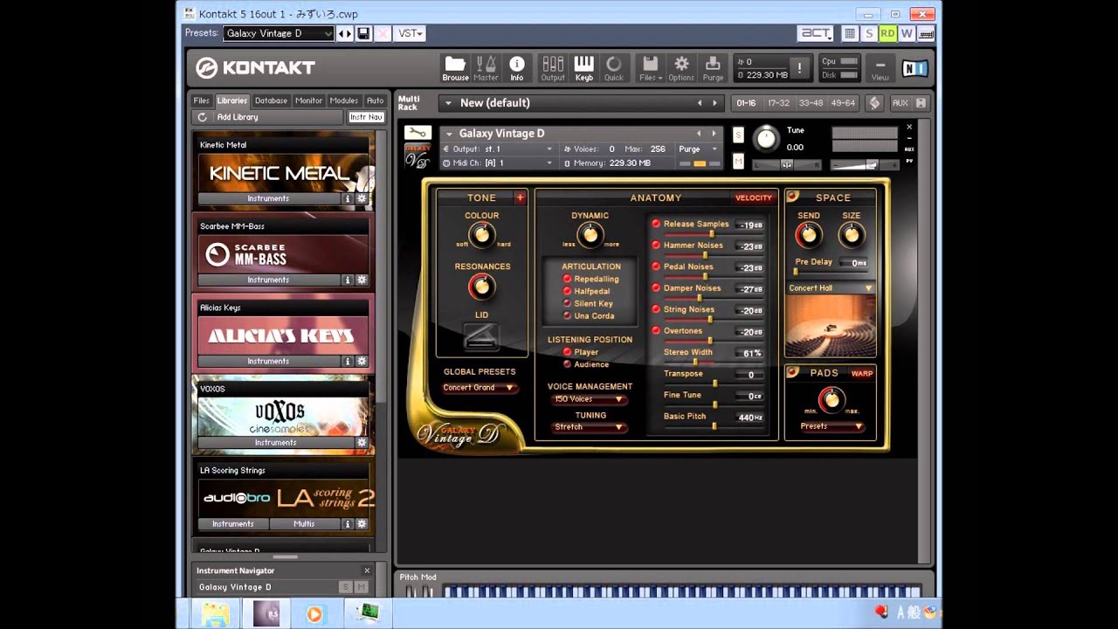Click the NI logo icon
This screenshot has height=629, width=1118.
914,68
